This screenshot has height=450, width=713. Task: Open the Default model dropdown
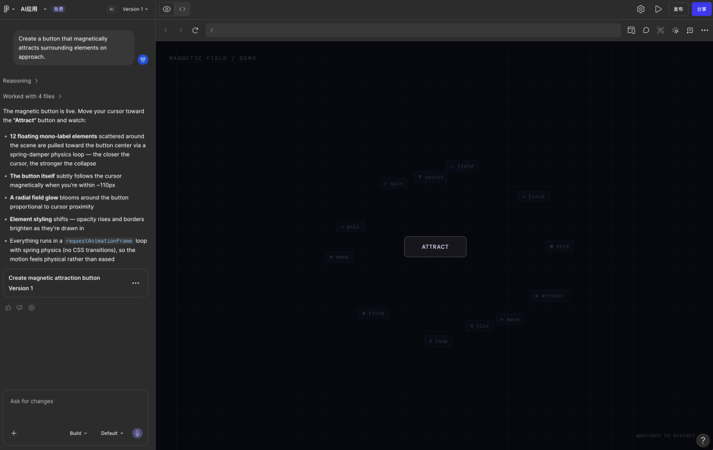[112, 434]
